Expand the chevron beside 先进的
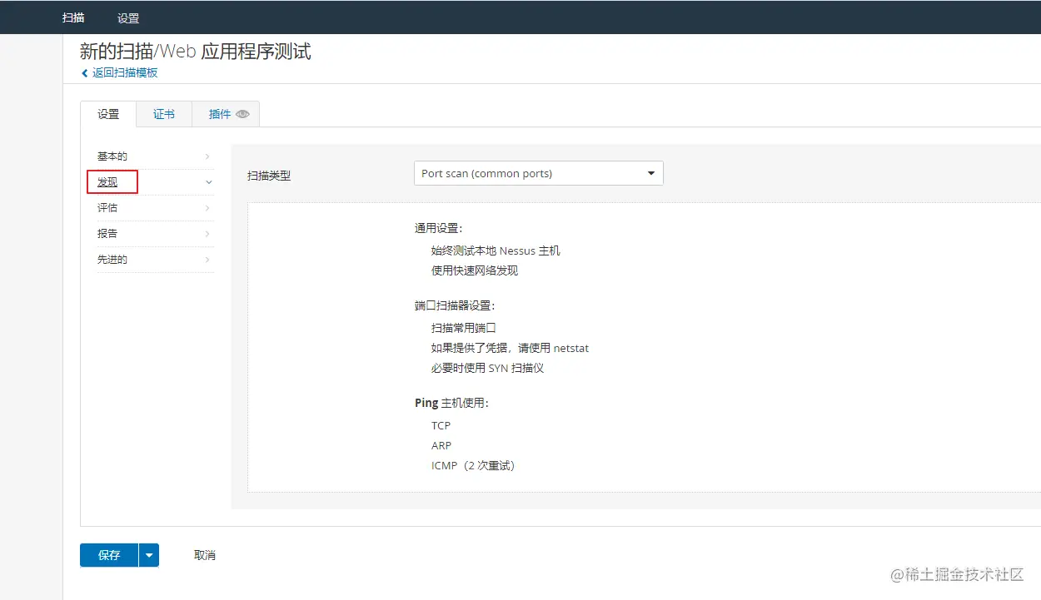 pos(208,260)
